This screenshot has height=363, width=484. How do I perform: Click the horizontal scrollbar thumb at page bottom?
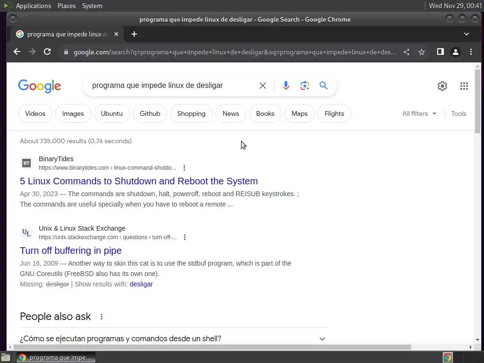point(212,347)
